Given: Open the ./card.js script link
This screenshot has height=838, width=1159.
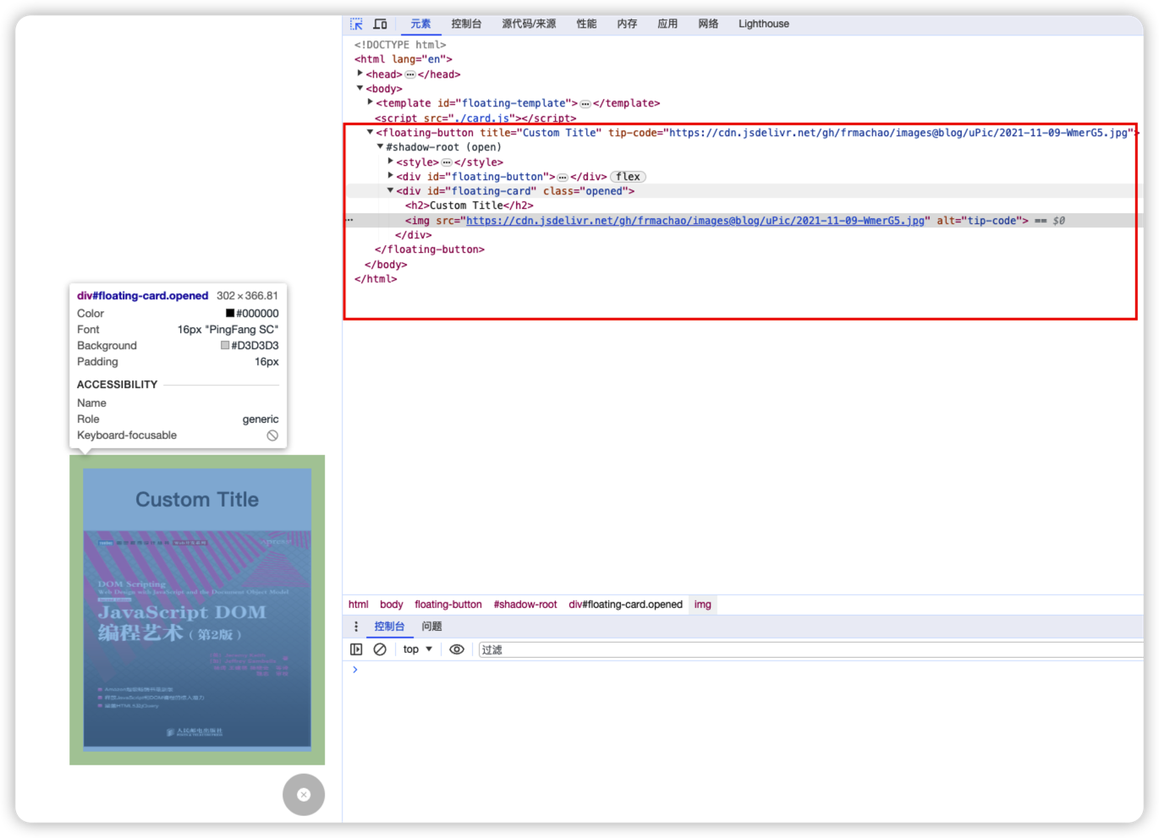Looking at the screenshot, I should 481,118.
